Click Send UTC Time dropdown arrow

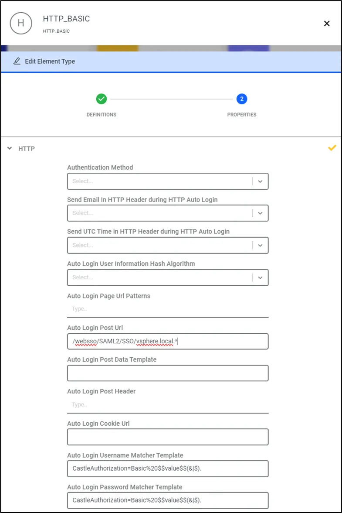point(260,245)
